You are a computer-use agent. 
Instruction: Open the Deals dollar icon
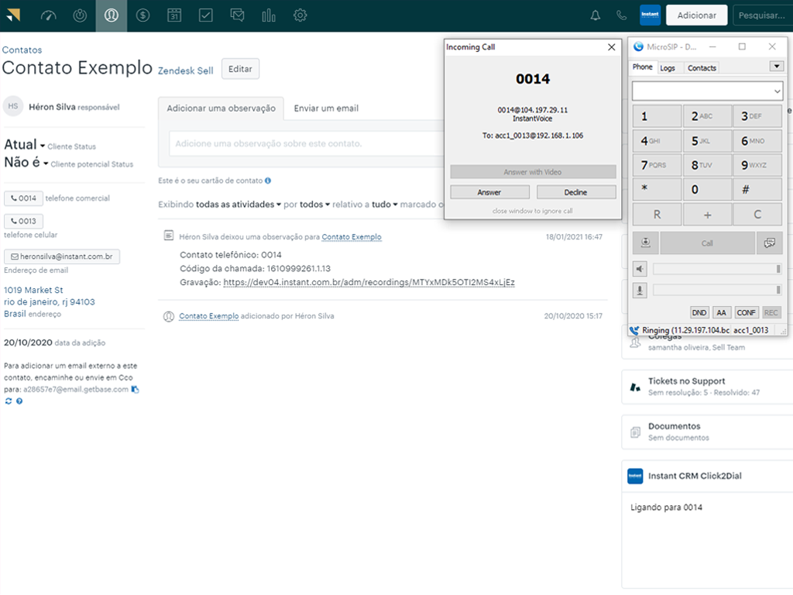142,15
